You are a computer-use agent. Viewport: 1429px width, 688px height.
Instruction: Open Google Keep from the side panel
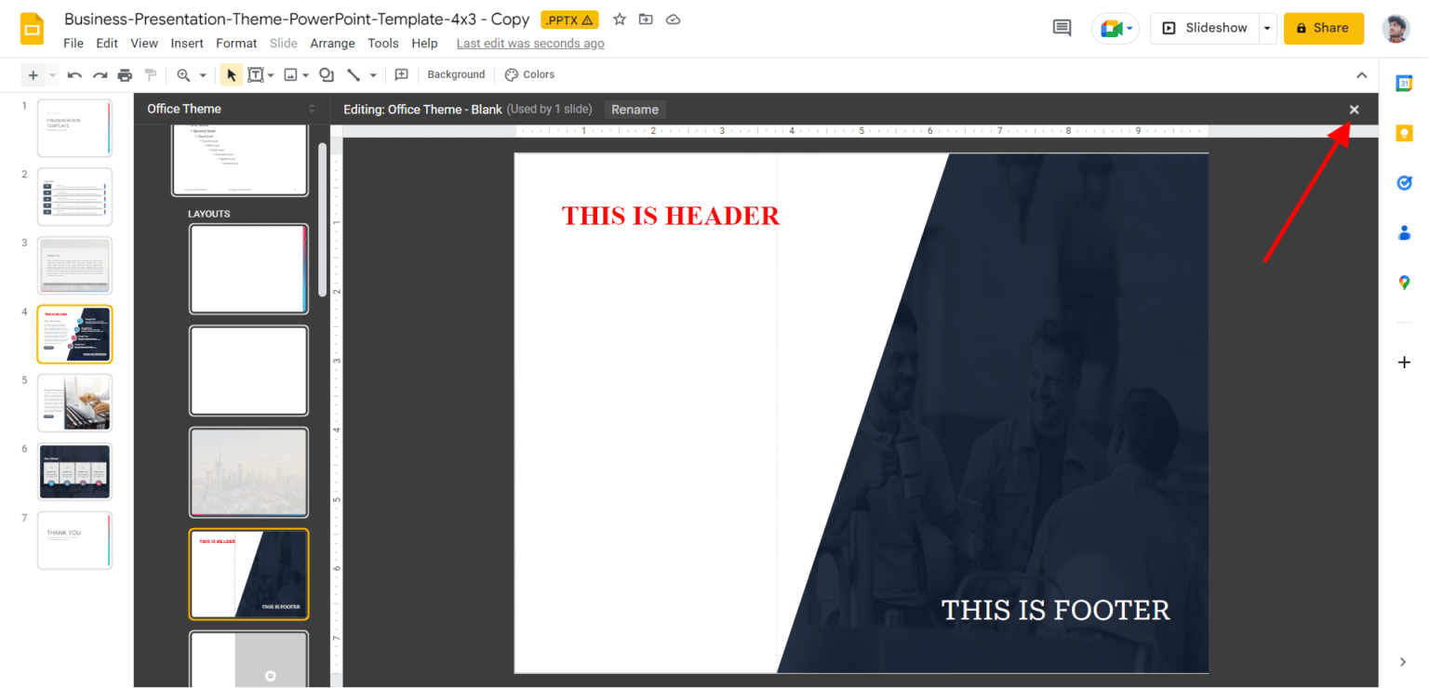[x=1405, y=133]
